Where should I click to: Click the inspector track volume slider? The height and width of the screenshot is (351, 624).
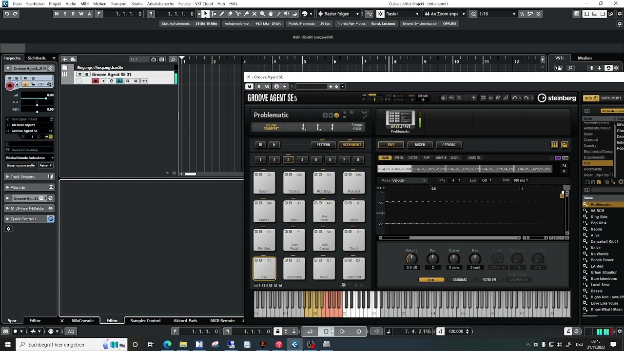tap(37, 98)
